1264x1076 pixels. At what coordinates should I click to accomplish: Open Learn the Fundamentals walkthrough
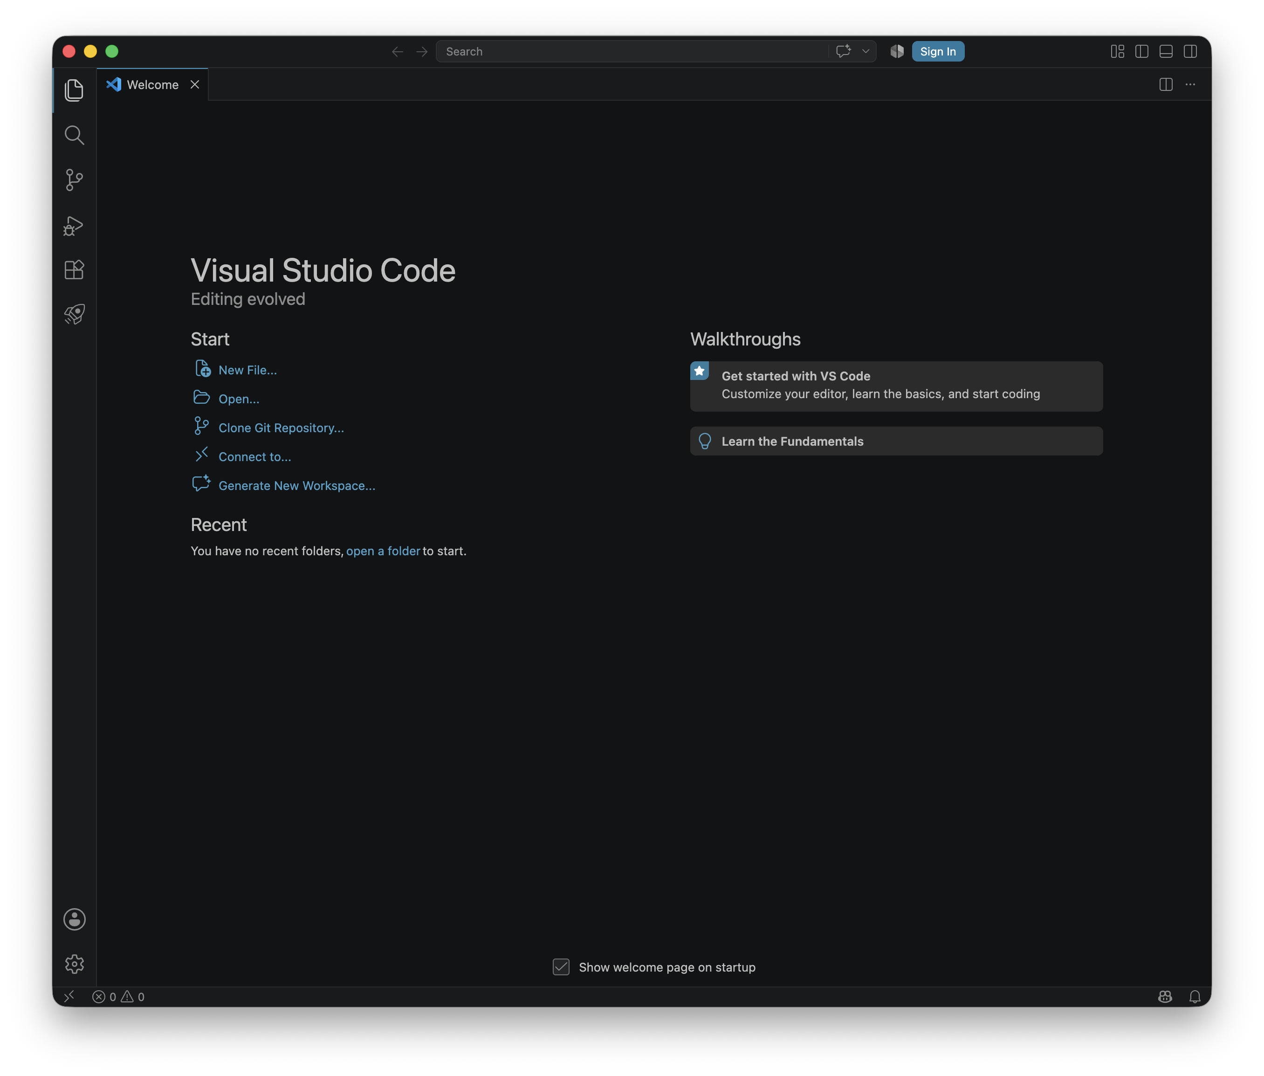[896, 441]
